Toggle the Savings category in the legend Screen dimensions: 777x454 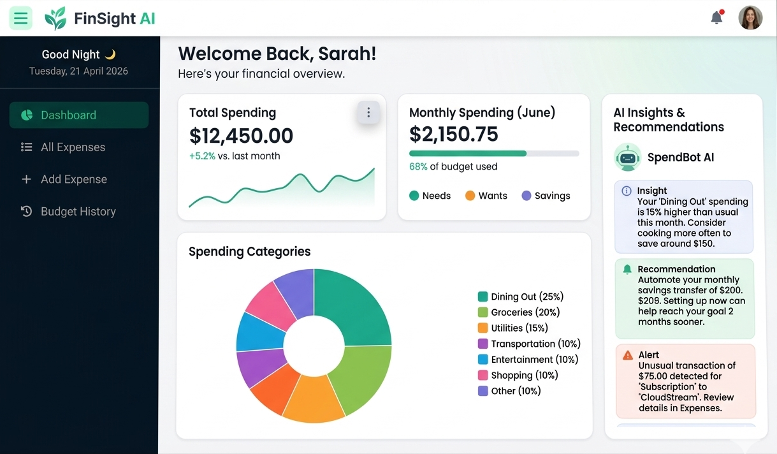(x=545, y=196)
